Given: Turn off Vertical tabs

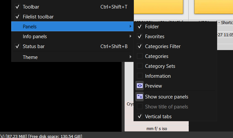Looking at the screenshot, I should point(139,117).
